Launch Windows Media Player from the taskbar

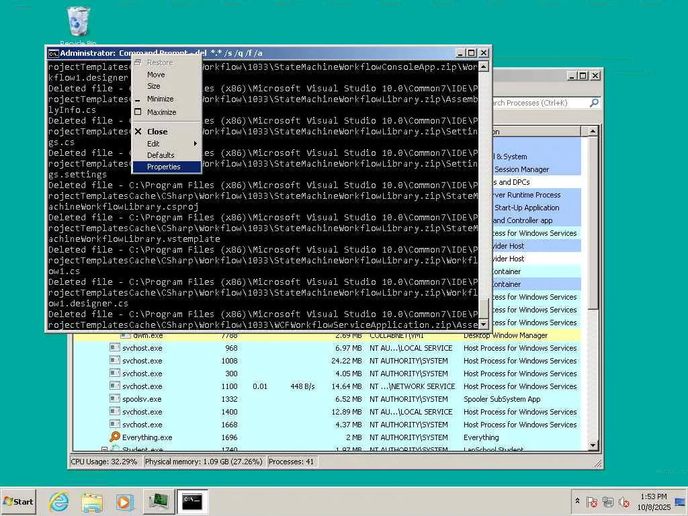124,502
